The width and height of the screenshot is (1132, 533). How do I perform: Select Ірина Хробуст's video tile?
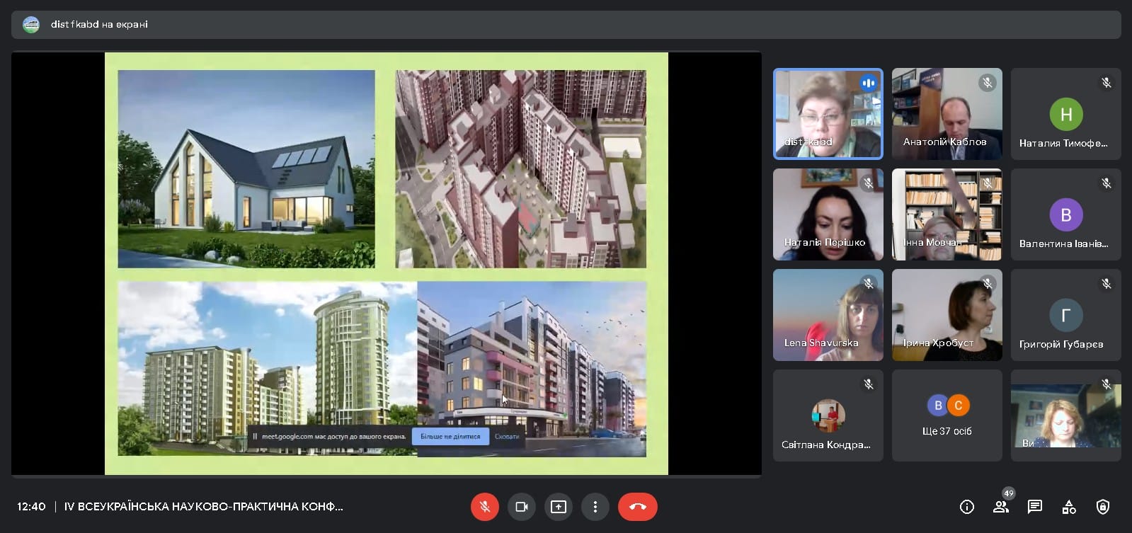click(x=947, y=315)
